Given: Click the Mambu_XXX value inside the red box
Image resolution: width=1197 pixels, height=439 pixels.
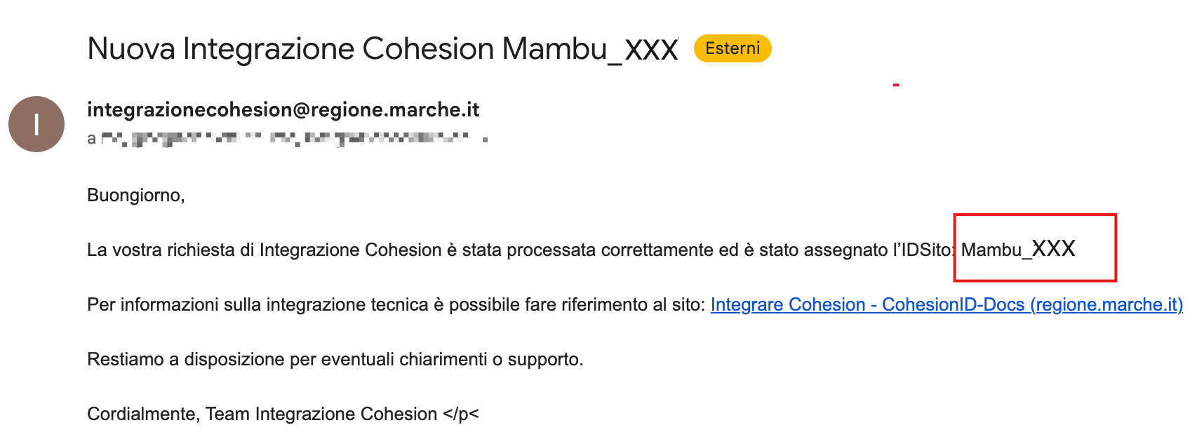Looking at the screenshot, I should (x=1018, y=249).
